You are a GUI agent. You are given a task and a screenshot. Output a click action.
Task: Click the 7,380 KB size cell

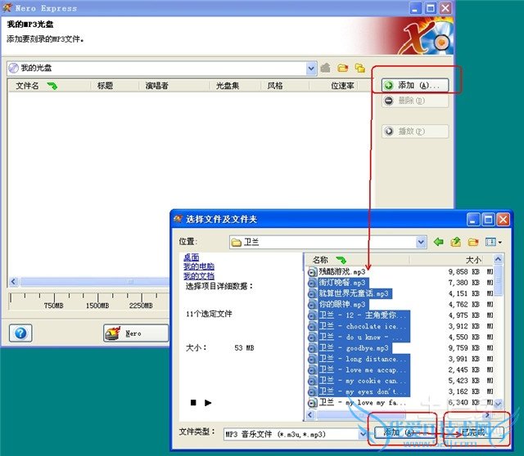[x=463, y=283]
